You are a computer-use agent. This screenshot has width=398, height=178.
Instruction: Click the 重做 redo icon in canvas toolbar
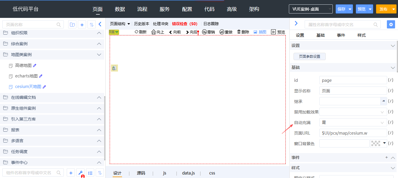click(222, 32)
